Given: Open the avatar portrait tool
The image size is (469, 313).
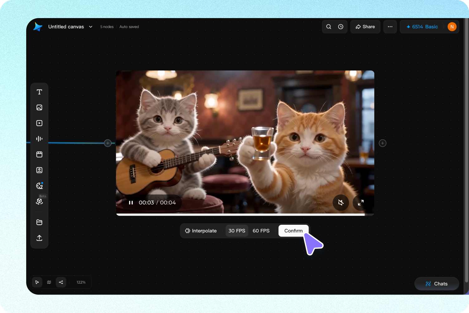Looking at the screenshot, I should pos(39,170).
